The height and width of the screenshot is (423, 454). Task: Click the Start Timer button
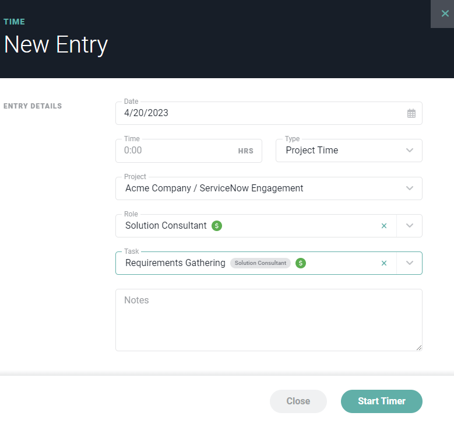click(x=381, y=401)
